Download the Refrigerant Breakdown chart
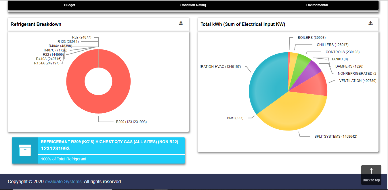Viewport: 388px width, 190px height. (x=181, y=23)
